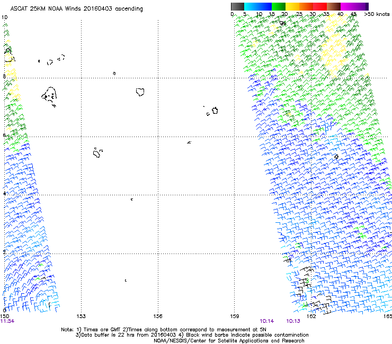Click the island outline just east of 155E near 7.5N
The width and height of the screenshot is (392, 344).
(x=140, y=92)
